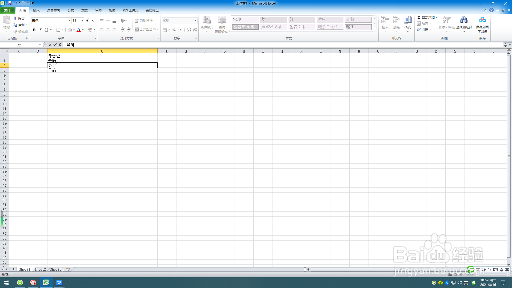The height and width of the screenshot is (288, 512).
Task: Click the center align text icon
Action: pos(108,30)
